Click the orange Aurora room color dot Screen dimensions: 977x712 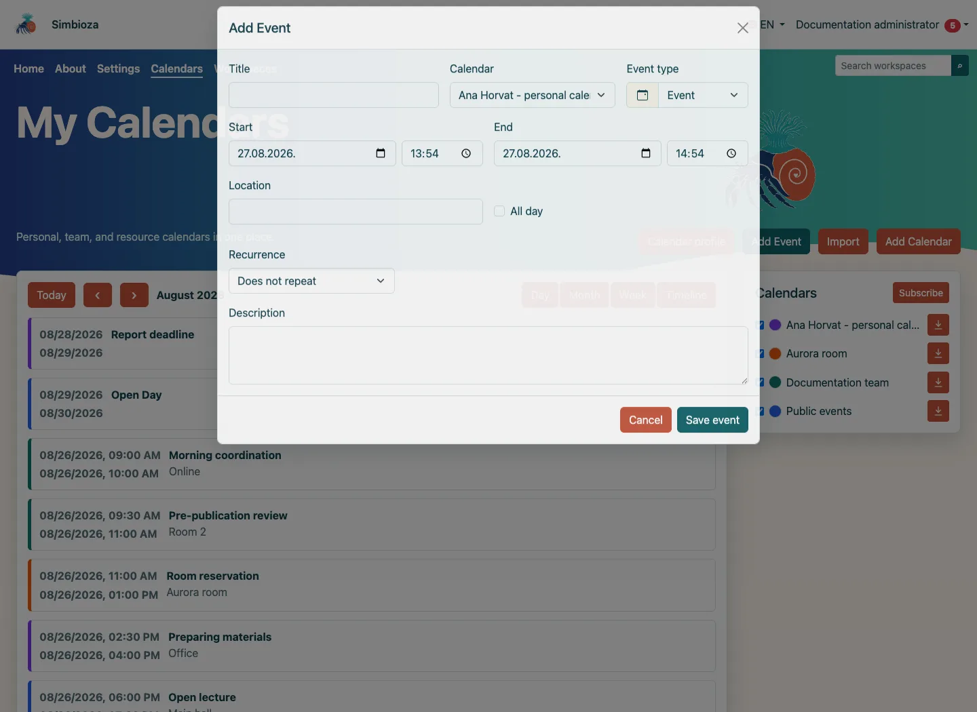[775, 353]
